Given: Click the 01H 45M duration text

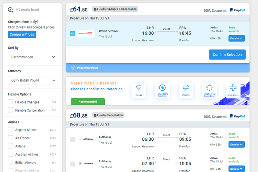Looking at the screenshot, I should (216, 38).
